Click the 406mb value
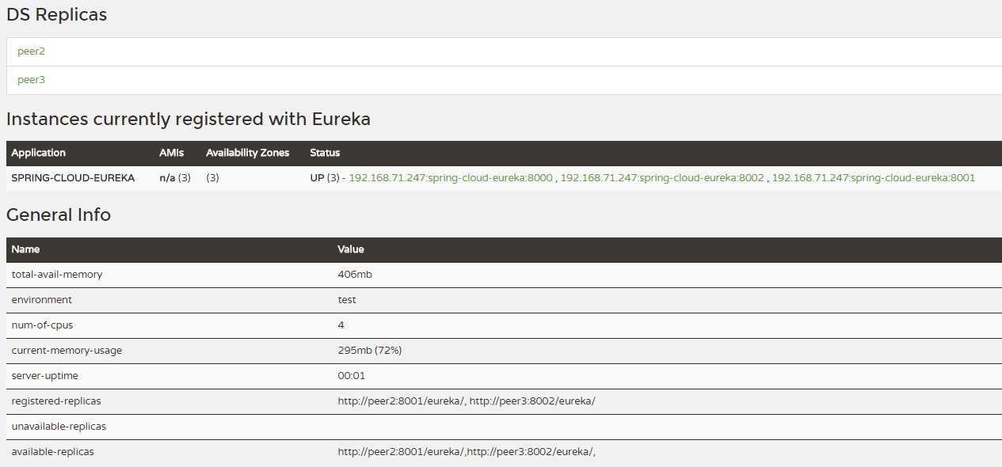The image size is (1002, 467). tap(355, 275)
